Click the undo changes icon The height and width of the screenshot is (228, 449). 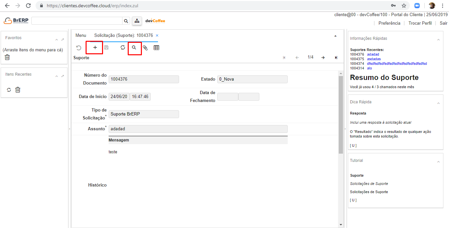[79, 48]
